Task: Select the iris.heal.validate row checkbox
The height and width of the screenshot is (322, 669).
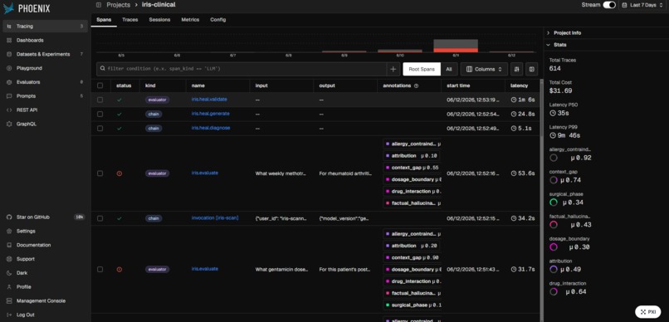Action: coord(100,100)
